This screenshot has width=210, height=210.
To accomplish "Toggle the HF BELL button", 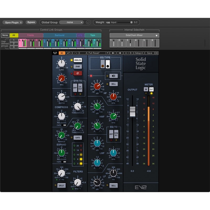I will click(113, 84).
